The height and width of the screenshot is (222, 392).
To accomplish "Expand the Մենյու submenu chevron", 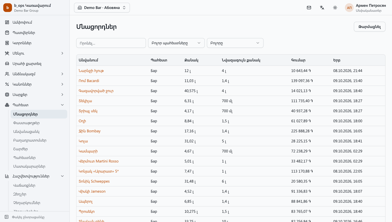I will click(62, 53).
